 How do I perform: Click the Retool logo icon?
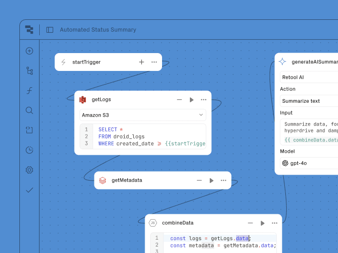(29, 29)
